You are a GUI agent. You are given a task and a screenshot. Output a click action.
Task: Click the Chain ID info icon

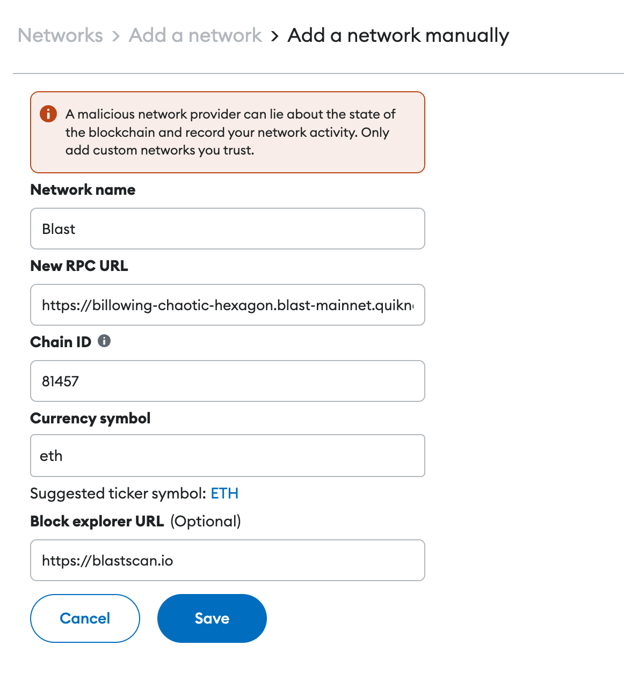pos(105,341)
